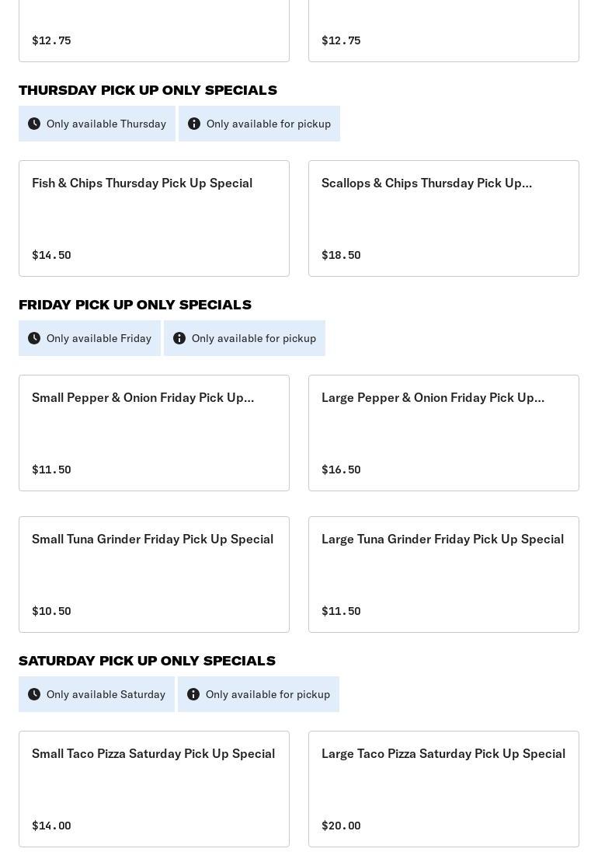Click the $12.75 item card at top right
The width and height of the screenshot is (598, 866).
[443, 31]
